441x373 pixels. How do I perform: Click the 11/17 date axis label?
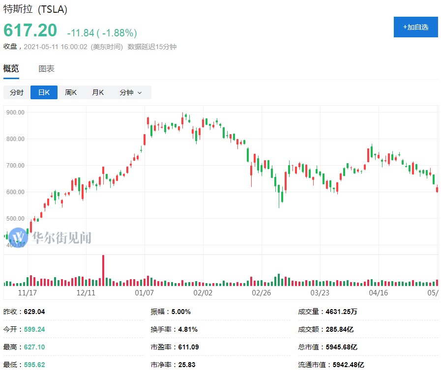[x=28, y=293]
